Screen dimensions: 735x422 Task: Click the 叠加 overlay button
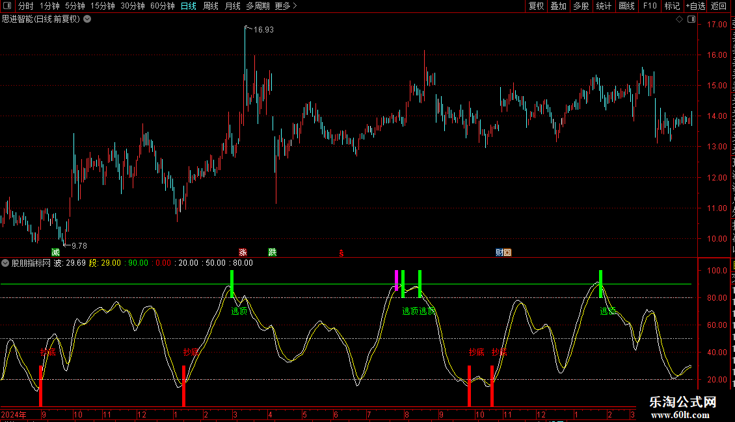558,6
